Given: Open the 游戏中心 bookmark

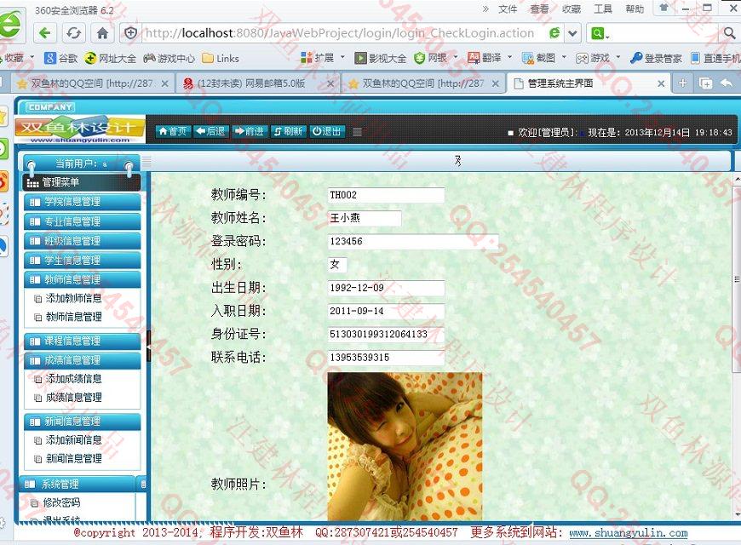Looking at the screenshot, I should tap(169, 58).
